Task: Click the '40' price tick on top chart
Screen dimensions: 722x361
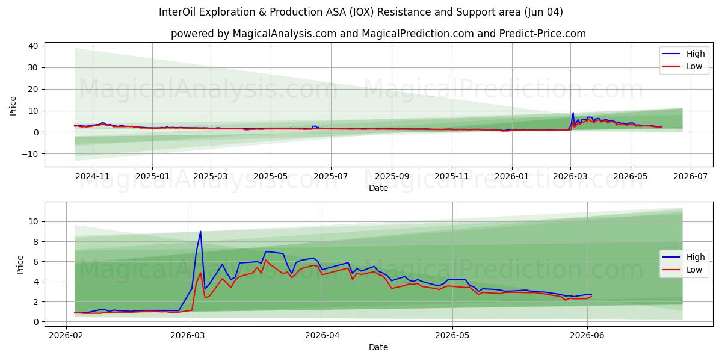Action: [34, 46]
